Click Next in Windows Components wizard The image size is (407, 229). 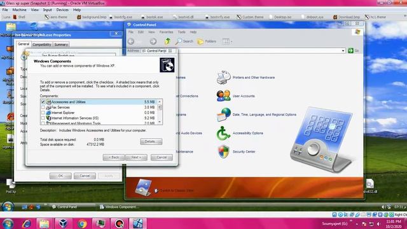(136, 157)
